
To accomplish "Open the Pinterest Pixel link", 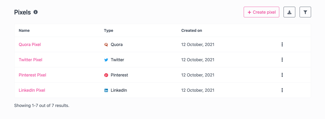I will point(32,75).
